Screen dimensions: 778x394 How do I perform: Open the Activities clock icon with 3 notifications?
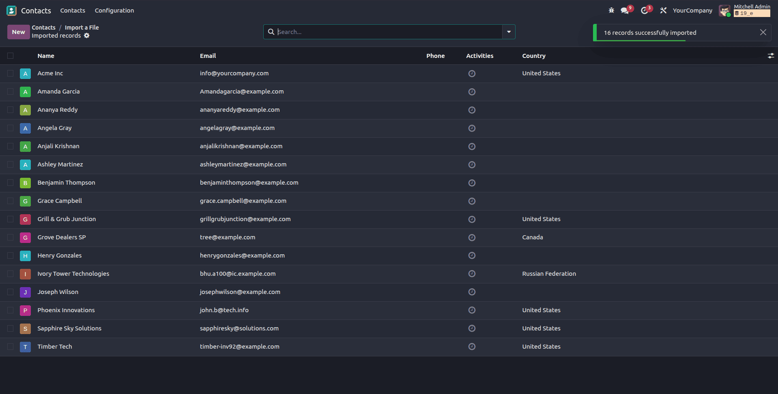[x=645, y=10]
